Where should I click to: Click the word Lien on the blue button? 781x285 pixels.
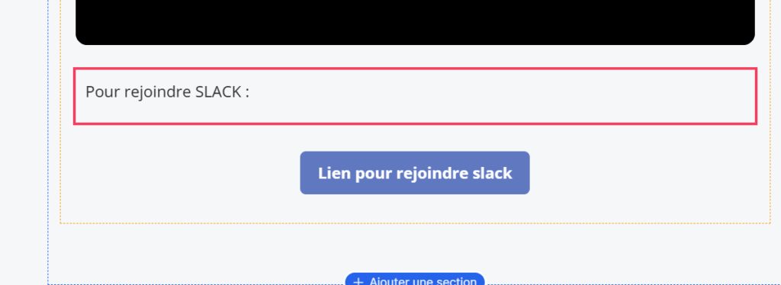point(335,173)
